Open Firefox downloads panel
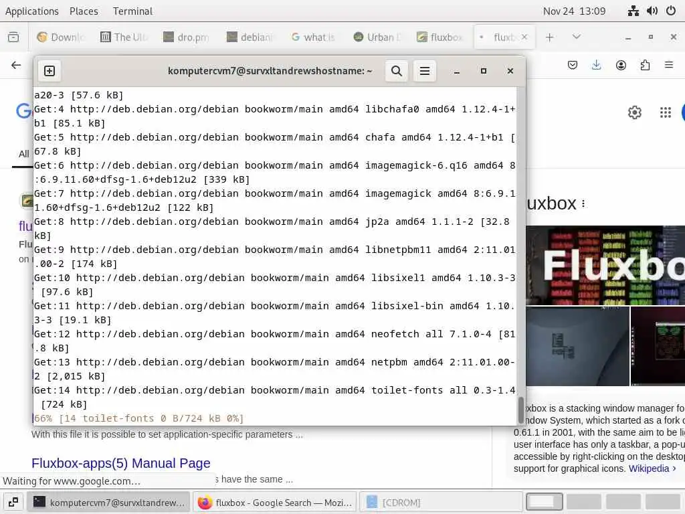685x514 pixels. point(596,65)
